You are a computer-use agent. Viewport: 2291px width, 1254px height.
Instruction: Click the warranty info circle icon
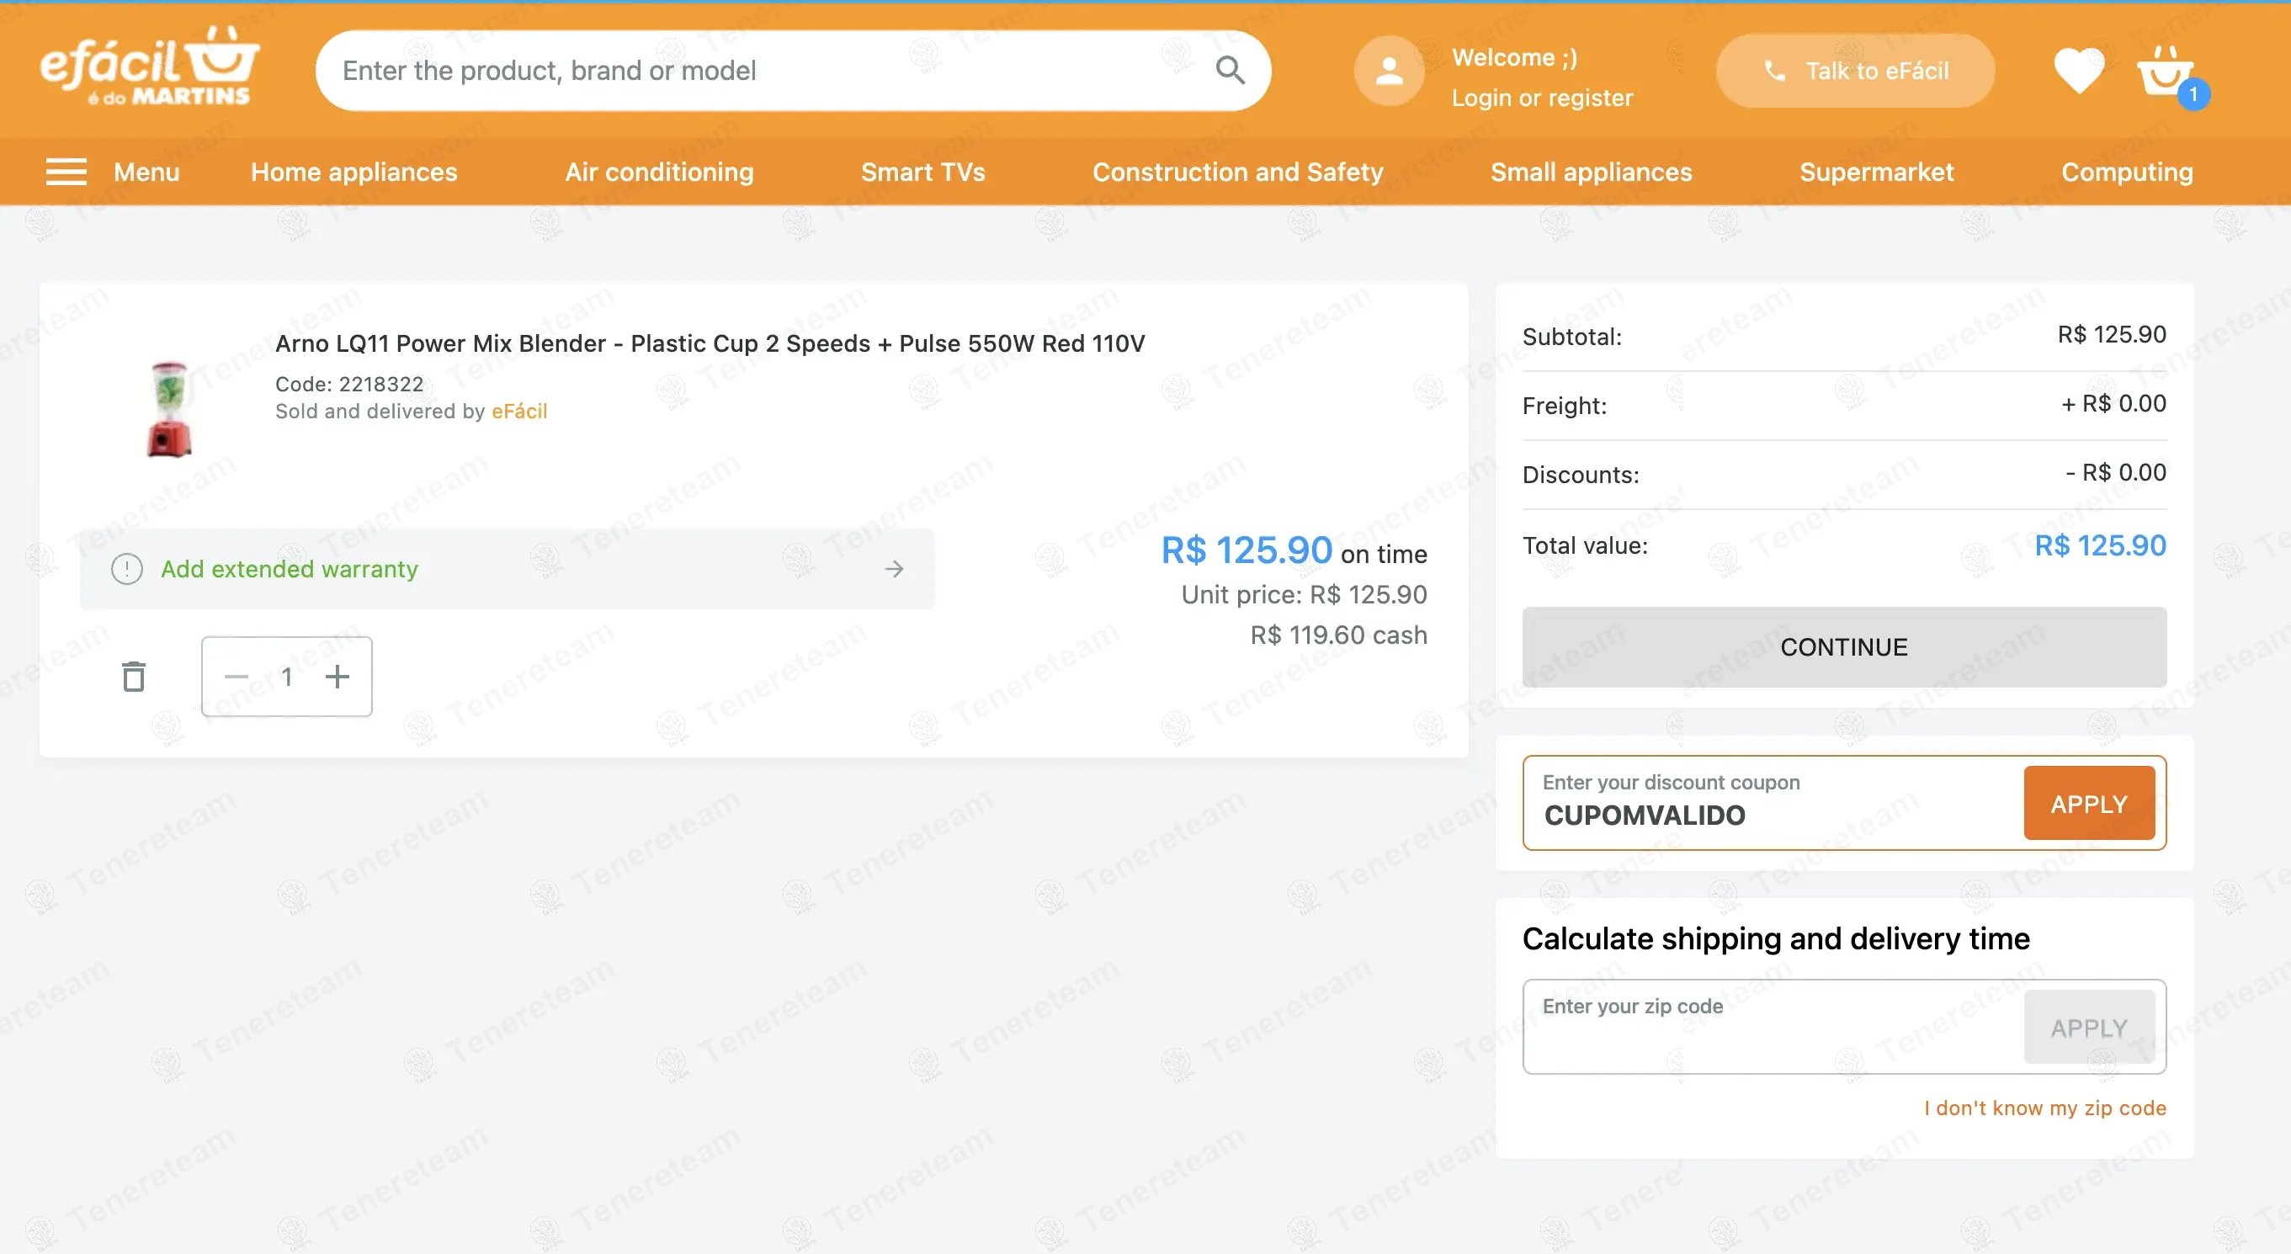point(127,569)
